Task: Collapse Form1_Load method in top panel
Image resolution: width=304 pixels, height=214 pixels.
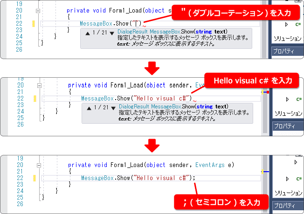Action: point(38,10)
